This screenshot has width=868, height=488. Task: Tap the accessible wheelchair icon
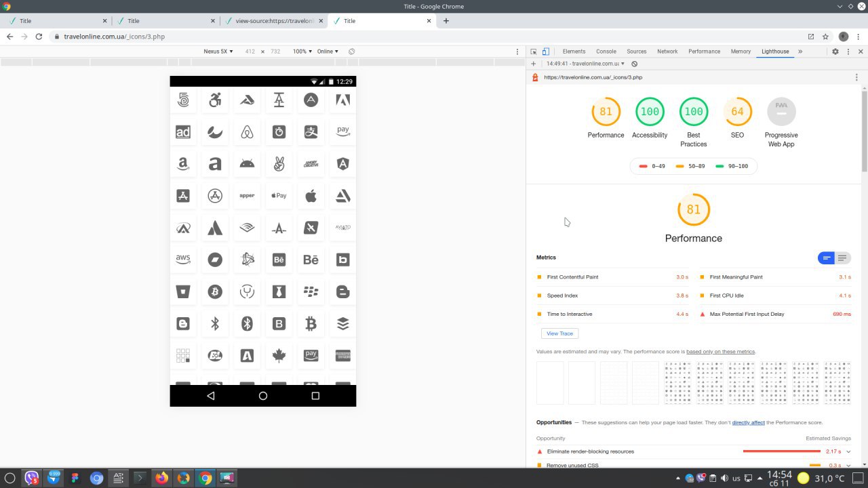click(x=215, y=100)
